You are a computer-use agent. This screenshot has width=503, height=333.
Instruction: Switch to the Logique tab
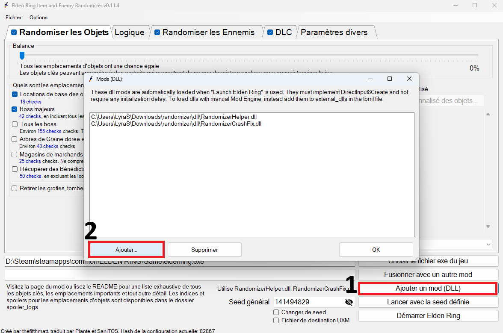point(130,32)
